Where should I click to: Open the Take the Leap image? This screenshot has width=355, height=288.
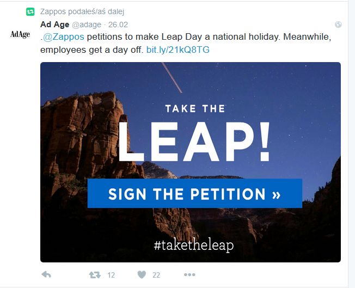[191, 162]
